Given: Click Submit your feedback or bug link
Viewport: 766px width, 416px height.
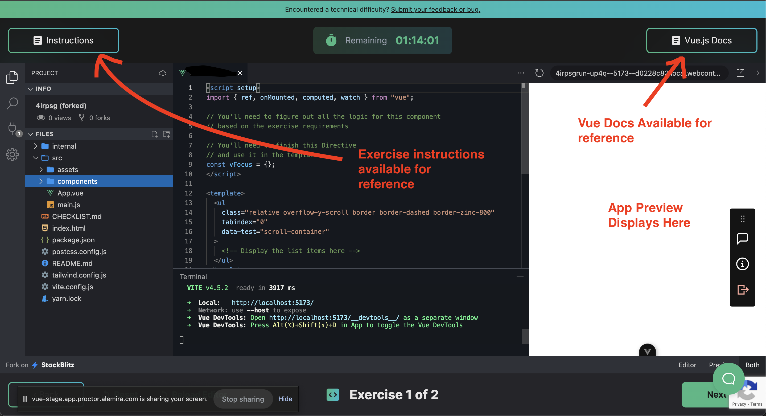Looking at the screenshot, I should point(435,9).
